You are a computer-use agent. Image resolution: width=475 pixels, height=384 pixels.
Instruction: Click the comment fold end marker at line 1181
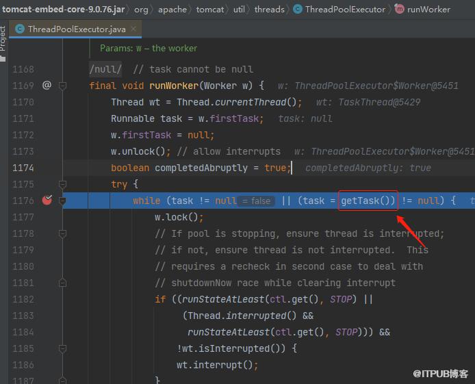click(62, 283)
